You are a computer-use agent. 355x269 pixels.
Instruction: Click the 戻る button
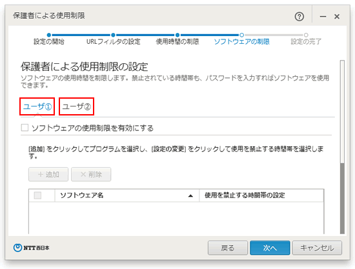tap(228, 248)
